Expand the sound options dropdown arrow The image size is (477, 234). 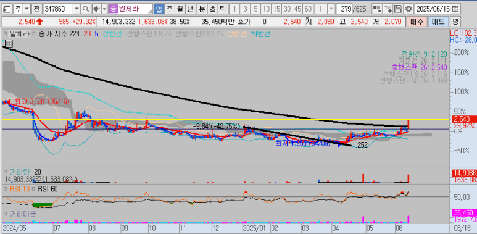coord(104,9)
